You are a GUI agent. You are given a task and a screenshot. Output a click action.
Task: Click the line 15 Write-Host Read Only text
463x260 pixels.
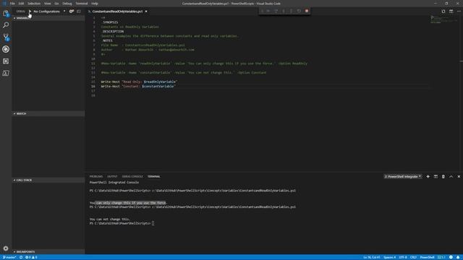pos(139,82)
